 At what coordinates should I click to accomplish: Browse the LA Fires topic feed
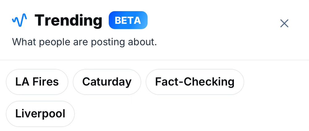pos(37,82)
